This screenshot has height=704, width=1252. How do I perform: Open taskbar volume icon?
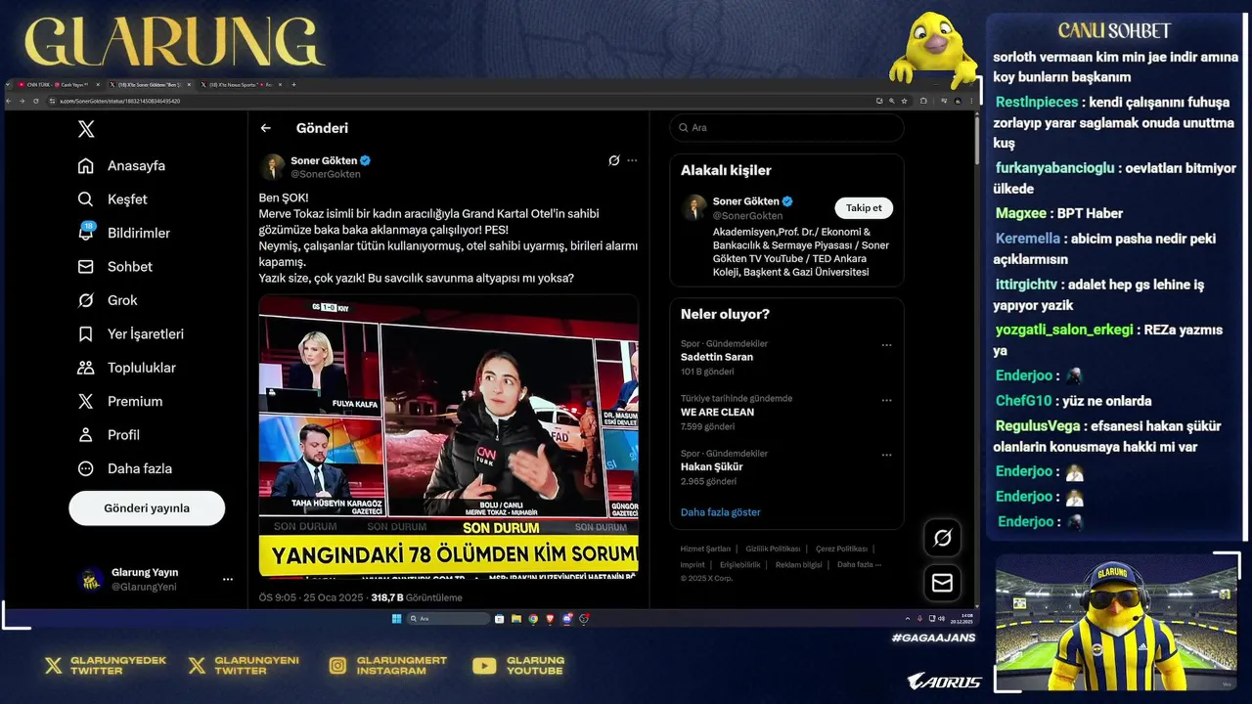[941, 618]
